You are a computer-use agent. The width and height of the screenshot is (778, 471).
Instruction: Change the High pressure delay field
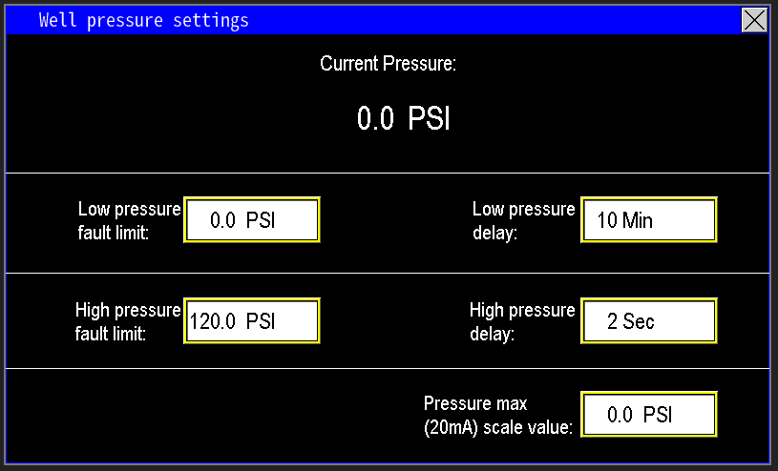click(x=648, y=321)
